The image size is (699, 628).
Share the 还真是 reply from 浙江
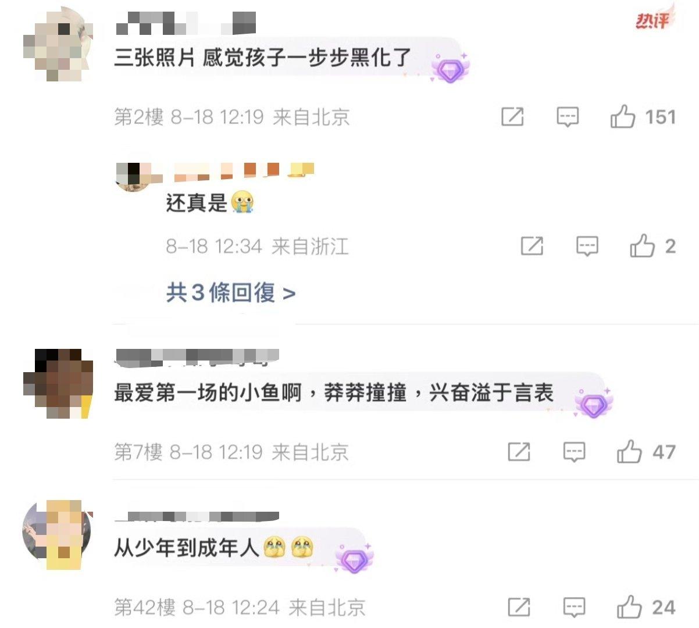(x=532, y=246)
